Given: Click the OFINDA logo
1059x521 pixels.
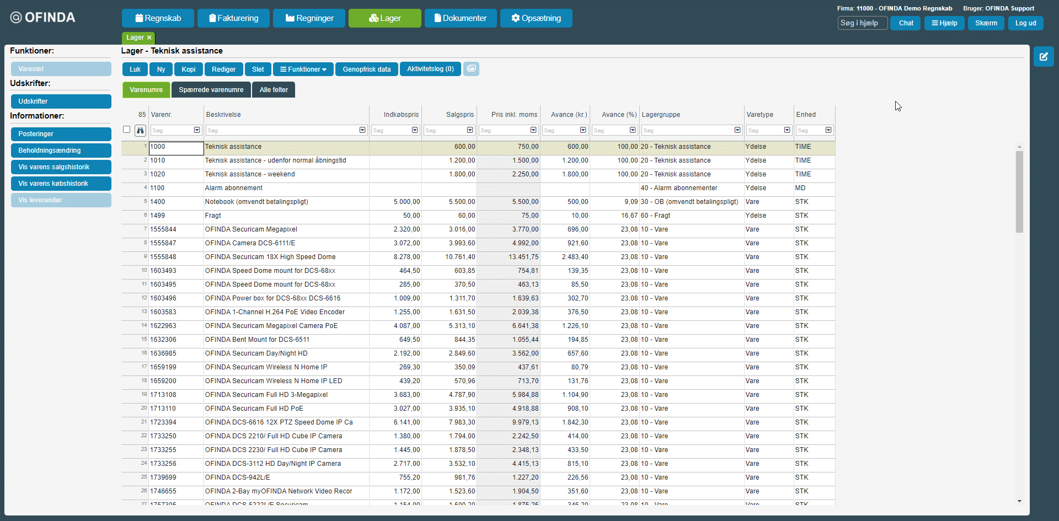Looking at the screenshot, I should pos(43,18).
